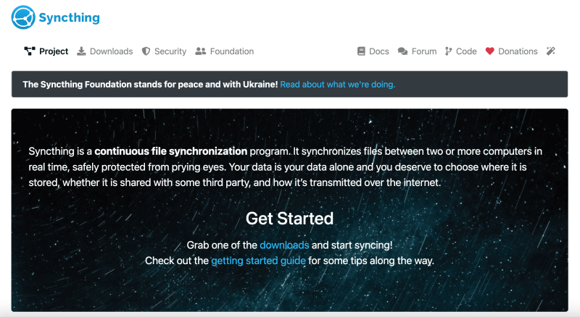Open the Docs nav link

pos(379,51)
